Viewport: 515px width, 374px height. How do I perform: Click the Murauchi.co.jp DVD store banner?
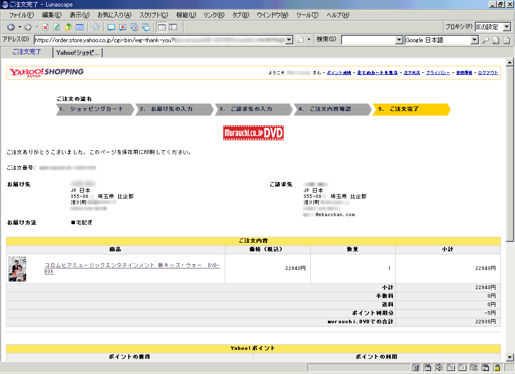pos(253,133)
